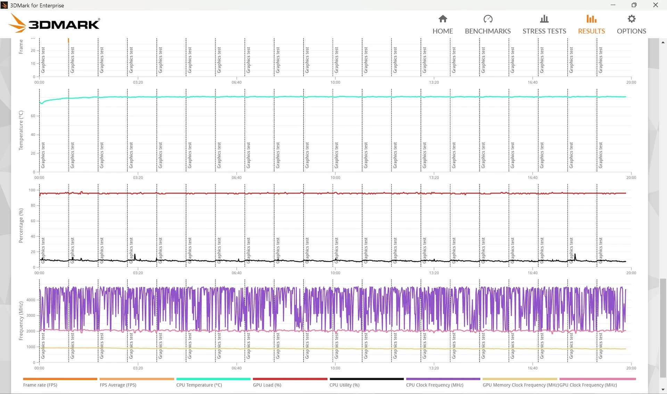Click 06:40 under the frequency chart
Screen dimensions: 667x394
point(237,368)
